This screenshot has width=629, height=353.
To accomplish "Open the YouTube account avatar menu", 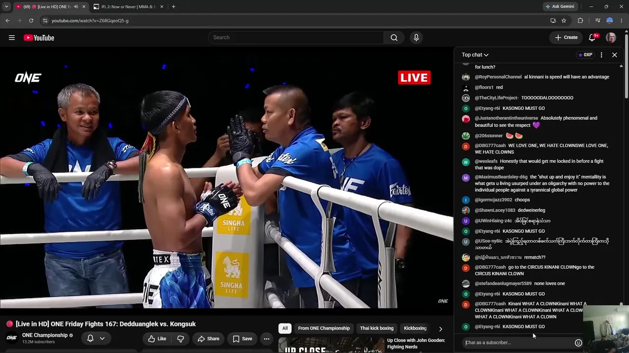I will click(611, 38).
